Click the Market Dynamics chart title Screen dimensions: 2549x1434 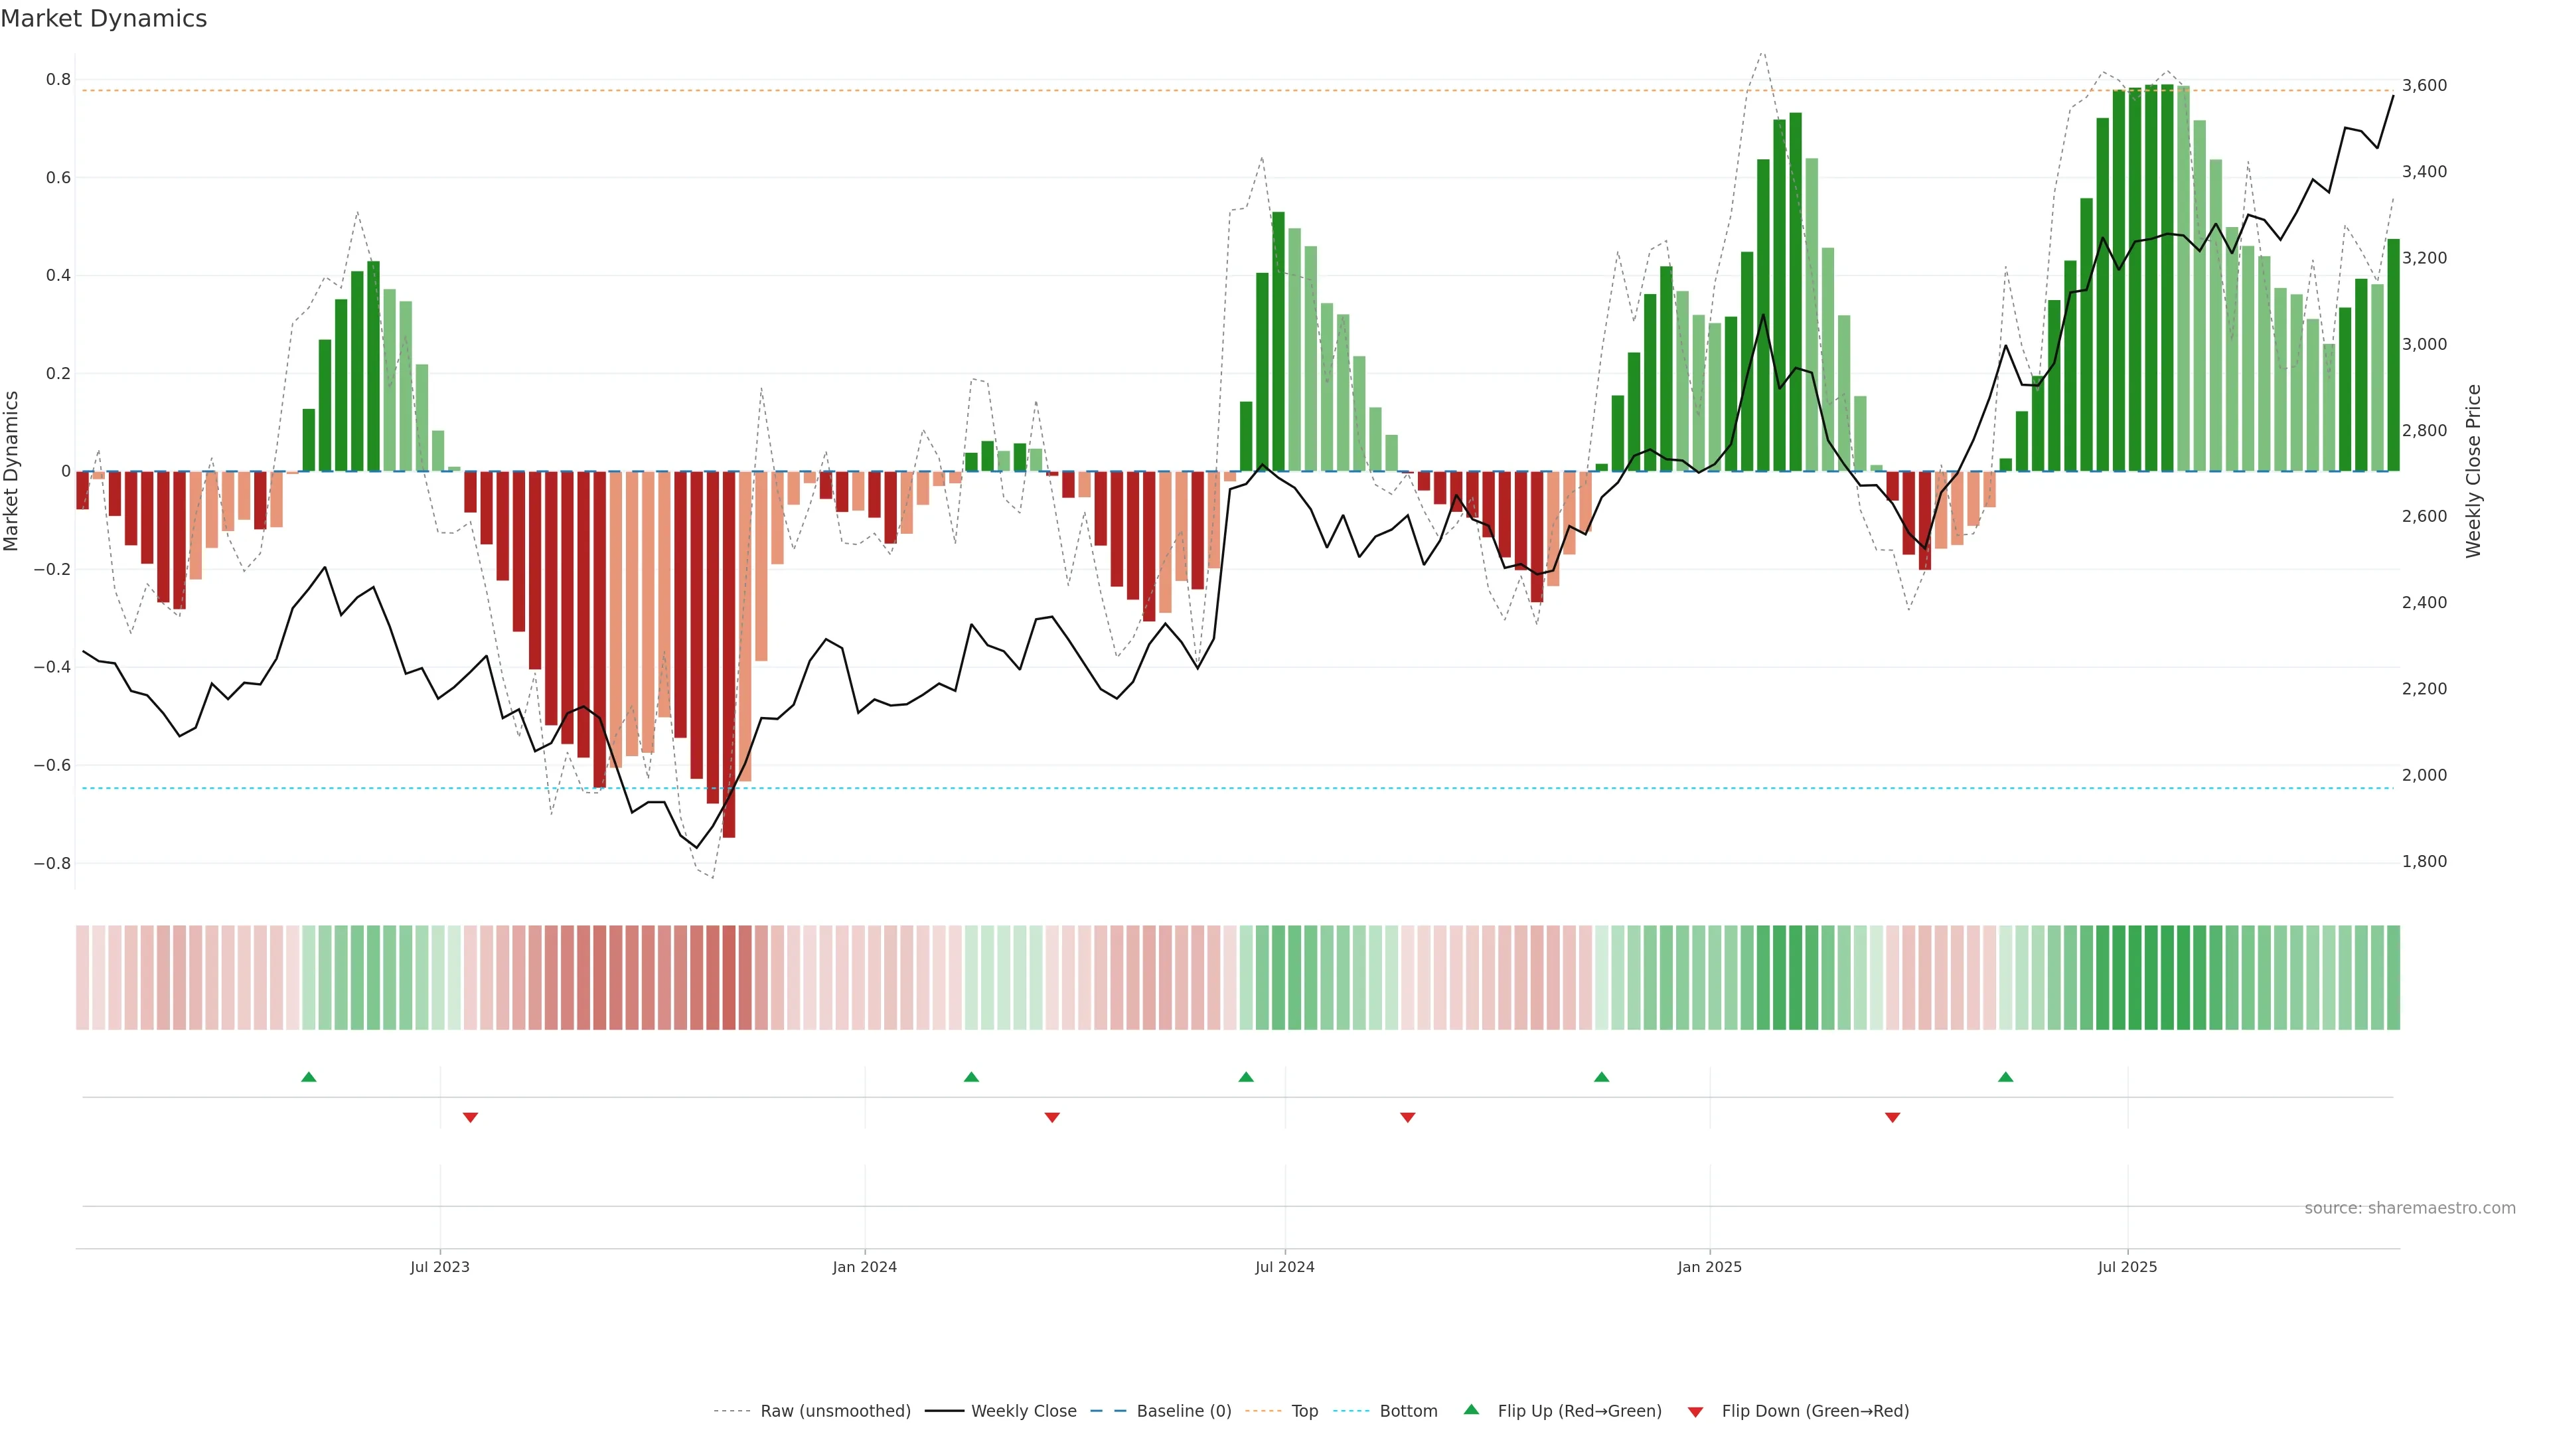coord(104,19)
